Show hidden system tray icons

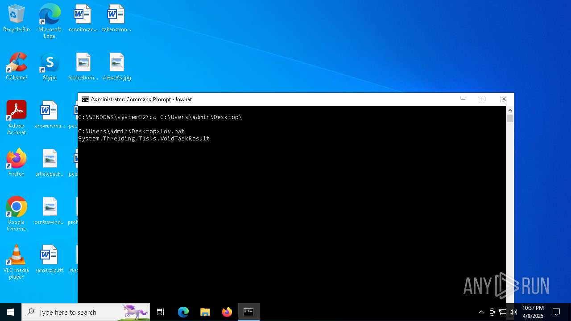pyautogui.click(x=481, y=312)
